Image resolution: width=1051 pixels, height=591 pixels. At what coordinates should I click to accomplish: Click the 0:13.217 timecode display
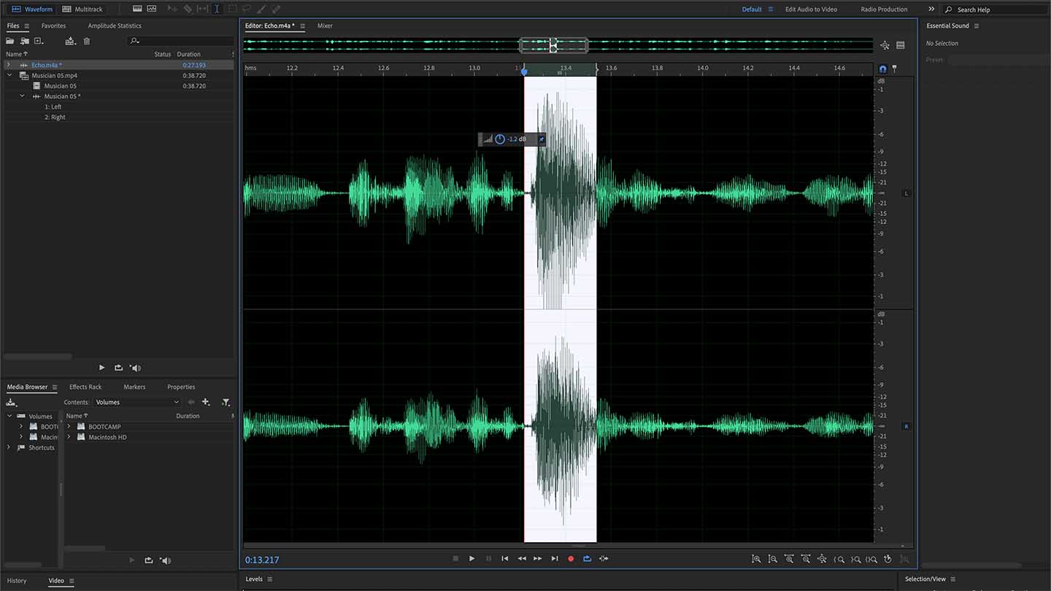point(262,560)
